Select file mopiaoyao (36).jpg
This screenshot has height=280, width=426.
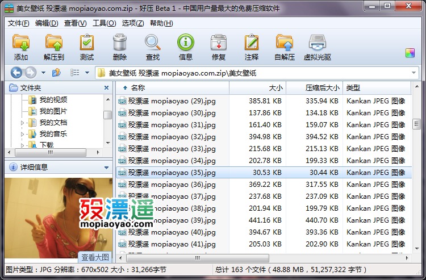click(x=172, y=185)
